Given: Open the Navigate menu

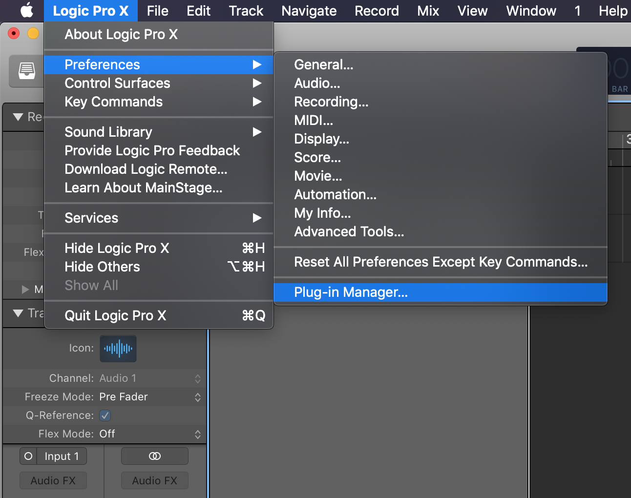Looking at the screenshot, I should pos(309,11).
